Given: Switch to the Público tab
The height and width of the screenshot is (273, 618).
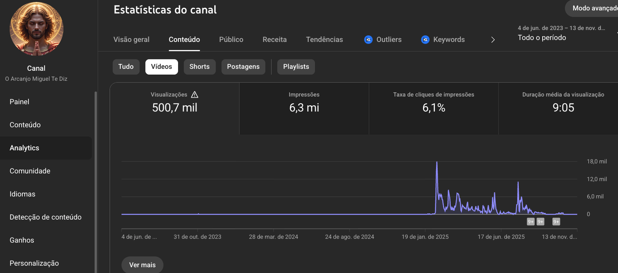Looking at the screenshot, I should 231,39.
